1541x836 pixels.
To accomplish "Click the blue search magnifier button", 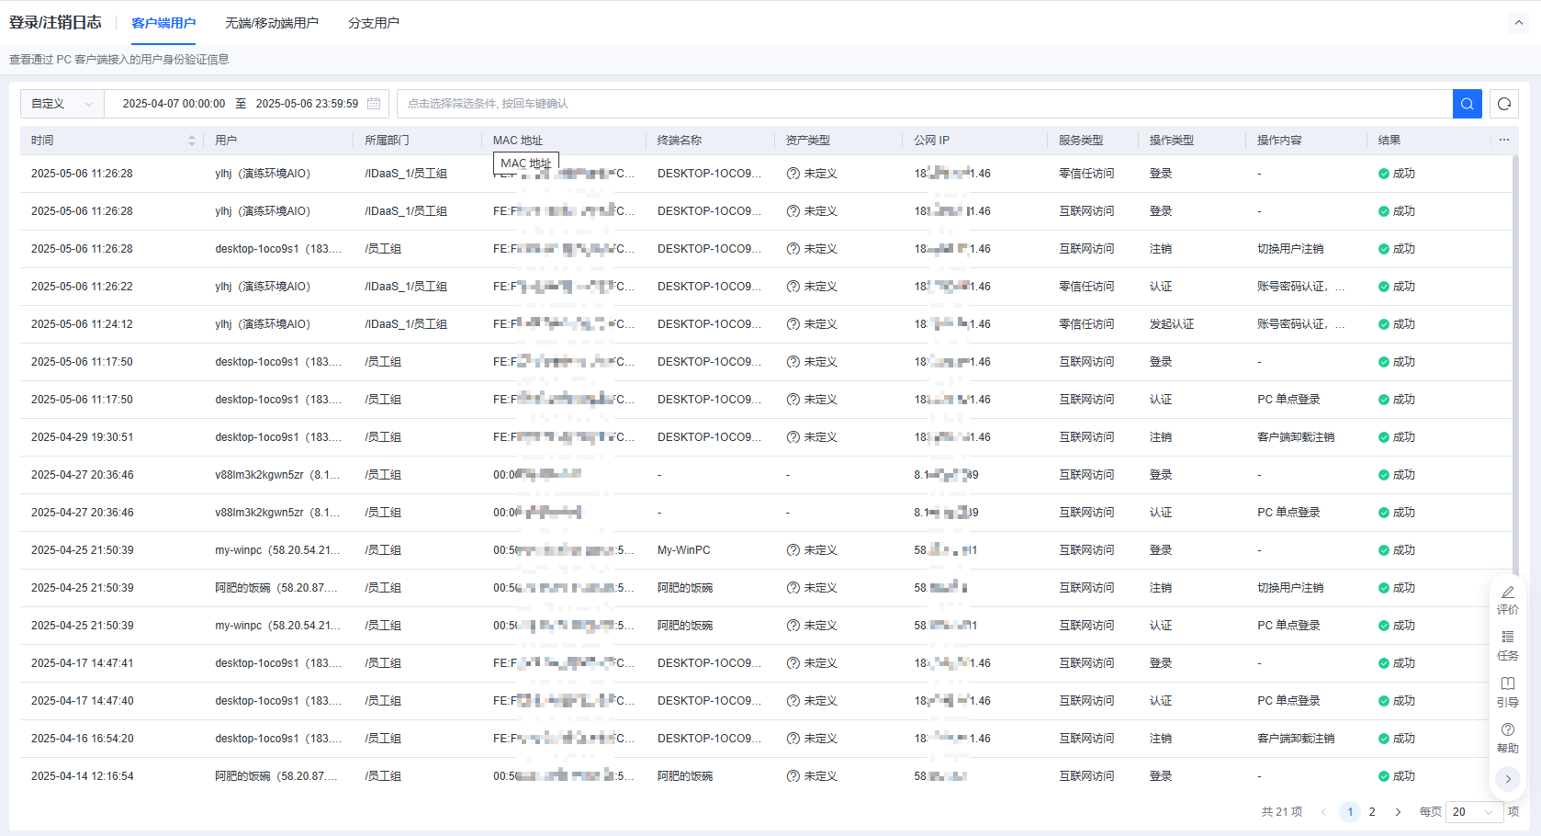I will (1467, 104).
